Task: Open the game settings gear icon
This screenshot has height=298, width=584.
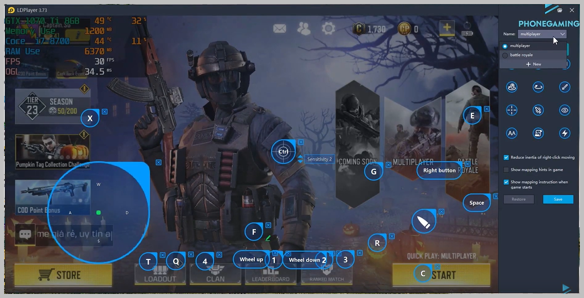Action: [x=328, y=28]
